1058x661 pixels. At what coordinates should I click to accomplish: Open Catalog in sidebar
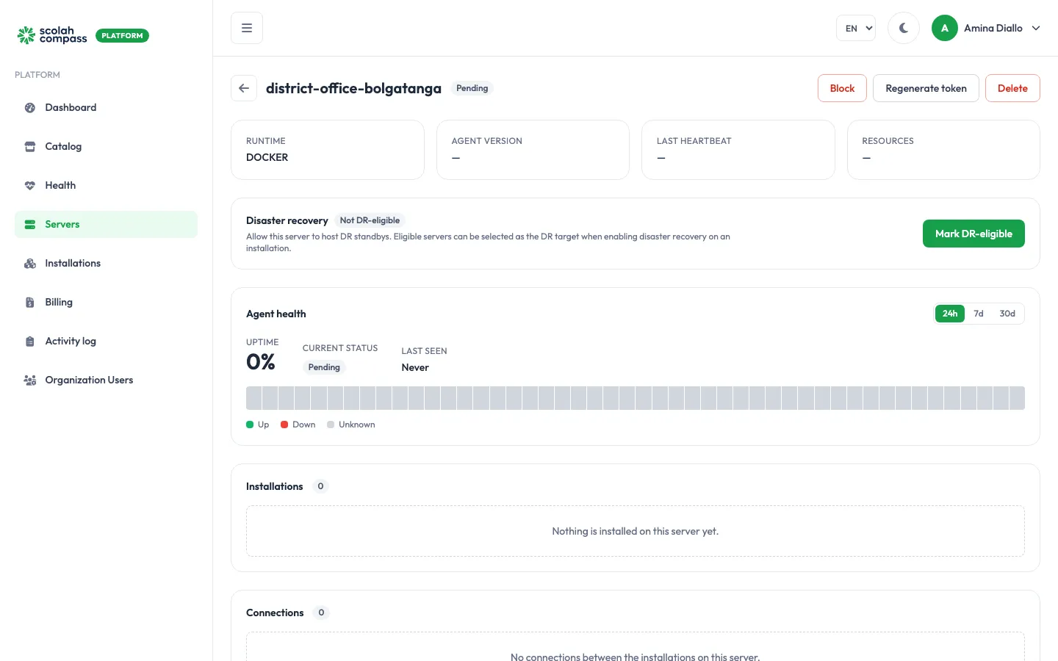106,146
